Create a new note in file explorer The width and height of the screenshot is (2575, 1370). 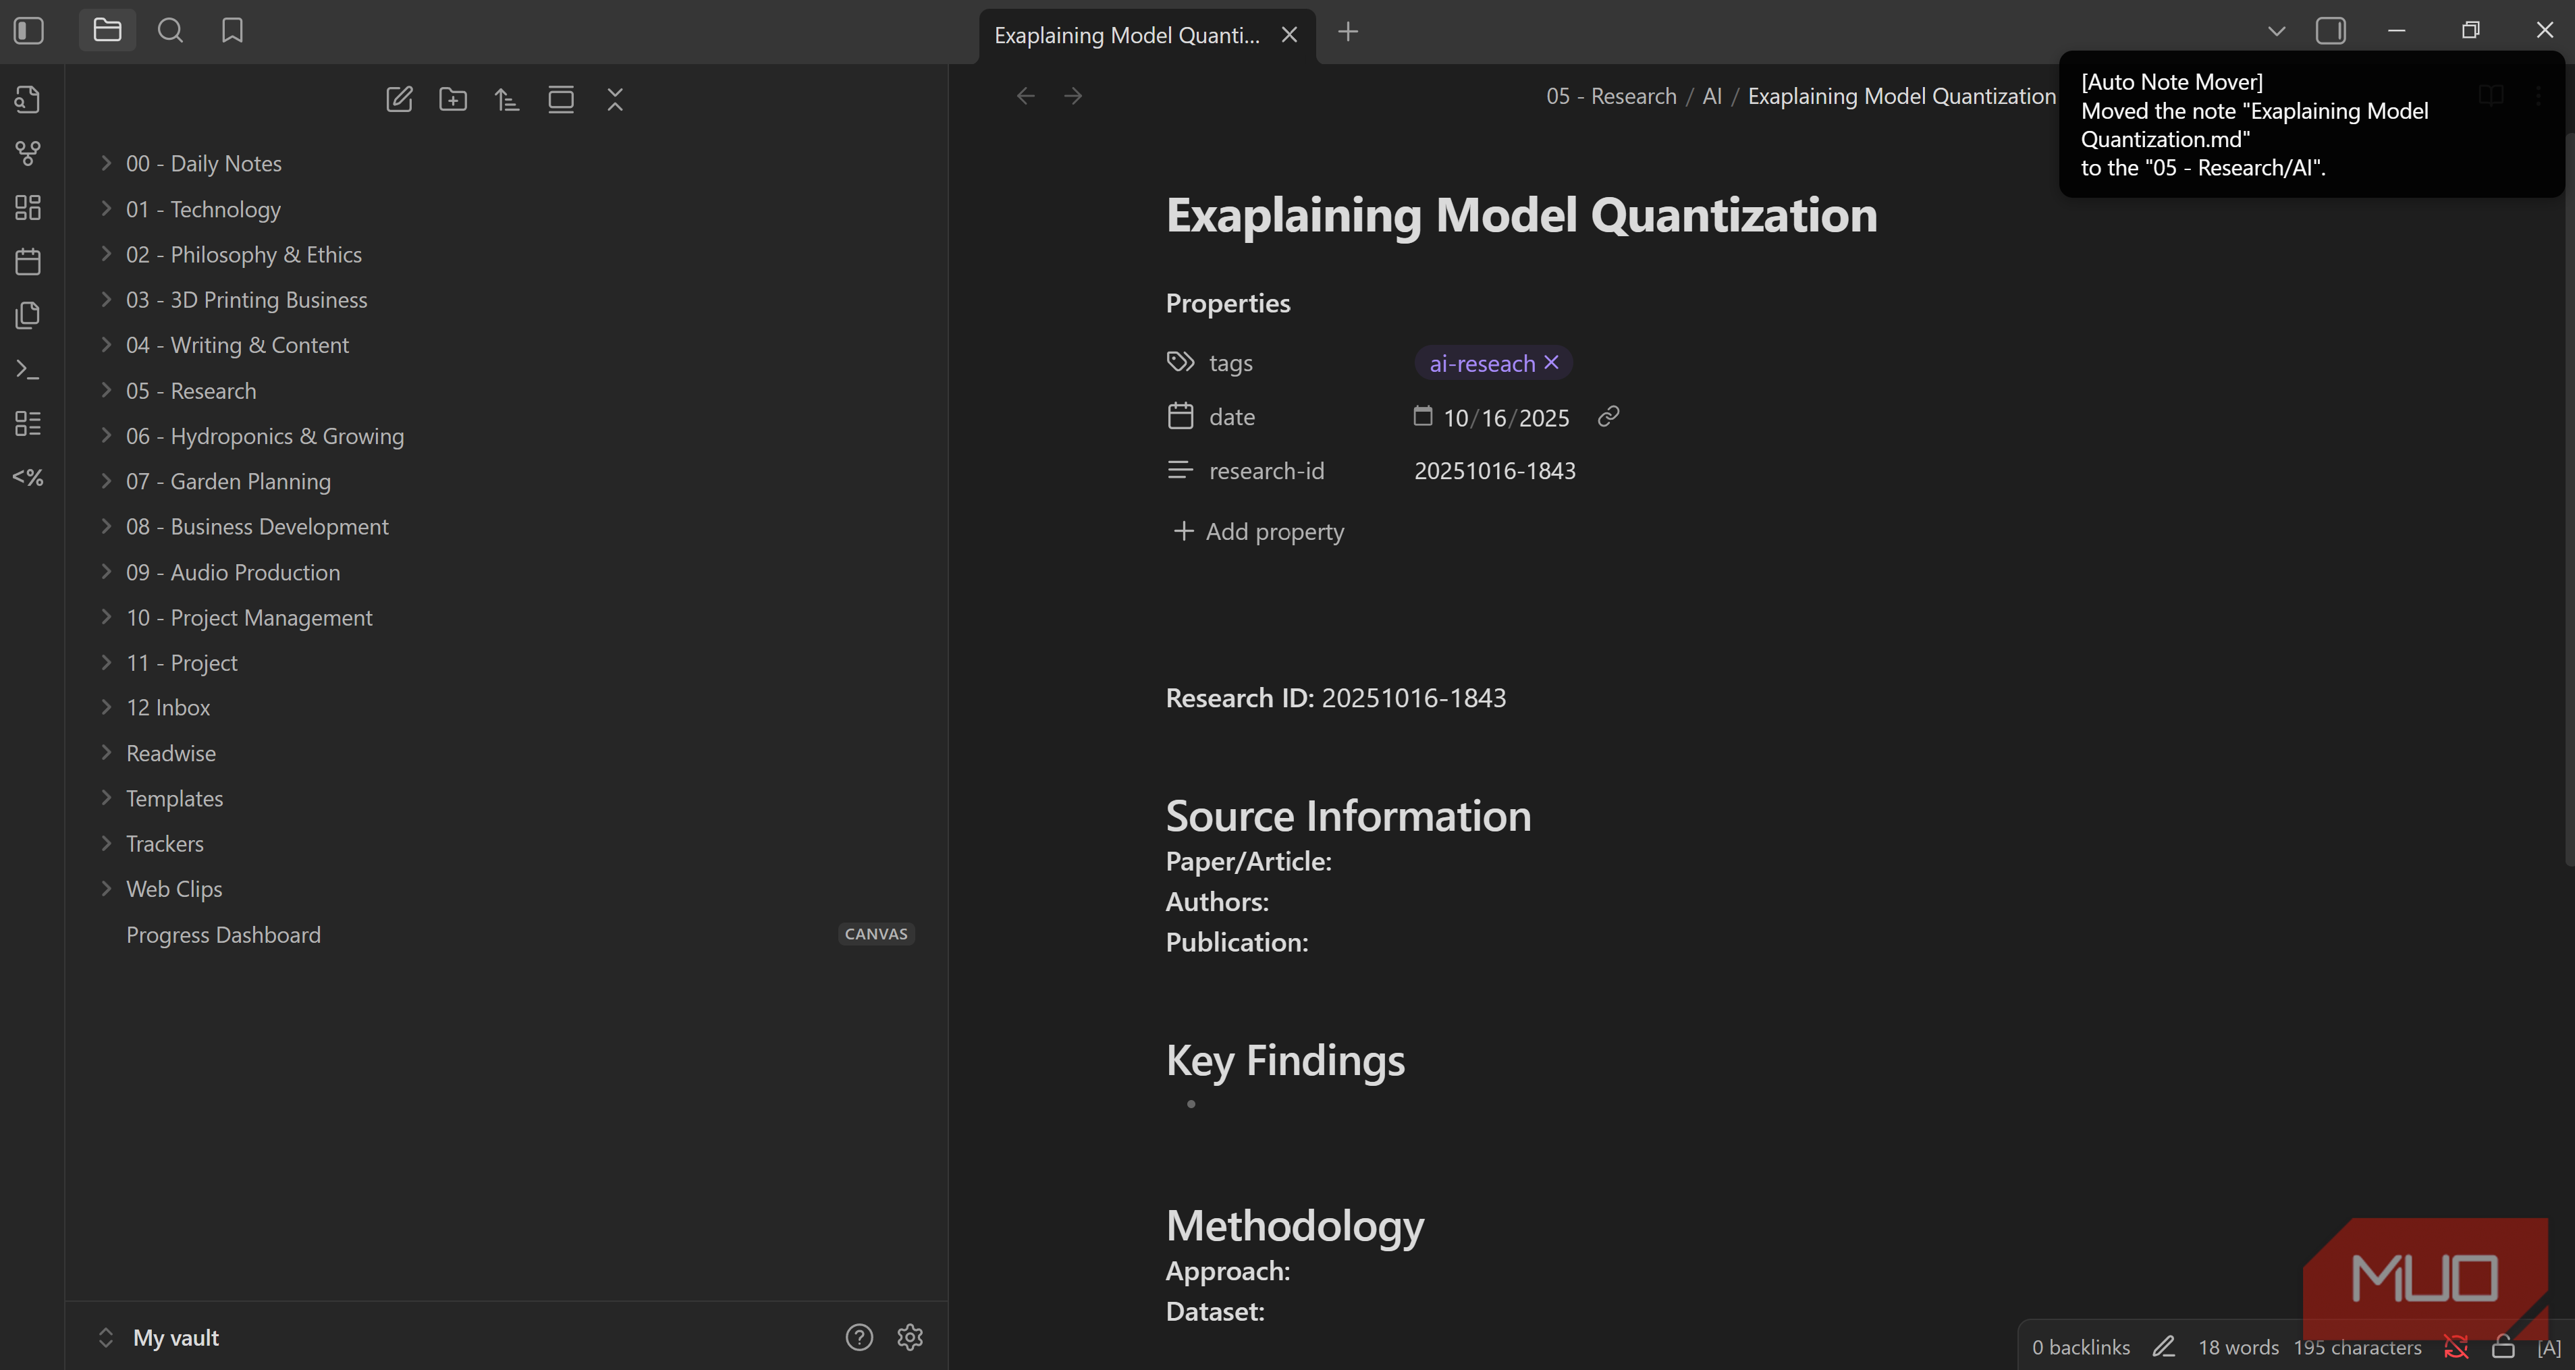(x=399, y=99)
